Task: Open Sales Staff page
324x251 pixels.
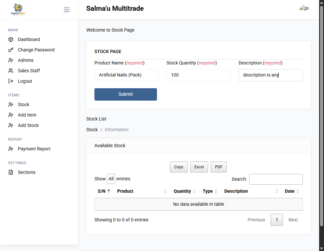Action: (x=29, y=71)
